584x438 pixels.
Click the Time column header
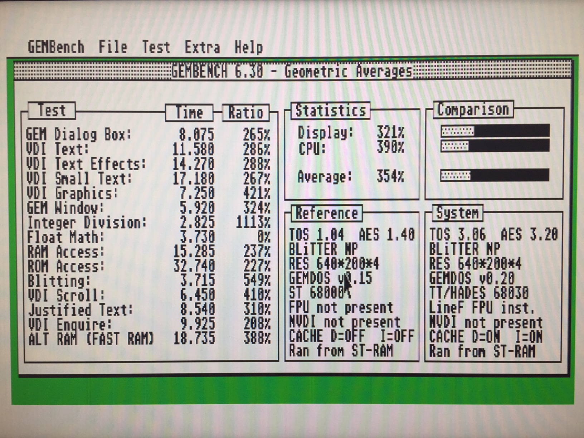point(189,113)
